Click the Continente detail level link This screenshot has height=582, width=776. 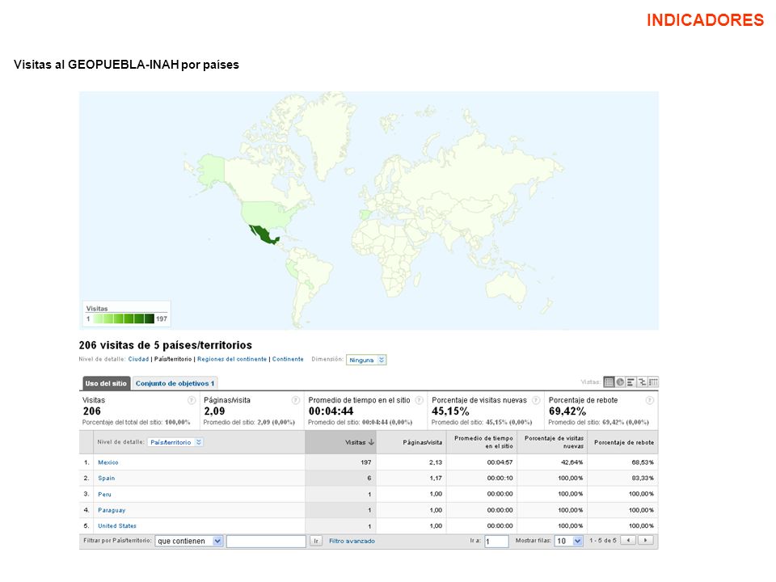pos(288,359)
